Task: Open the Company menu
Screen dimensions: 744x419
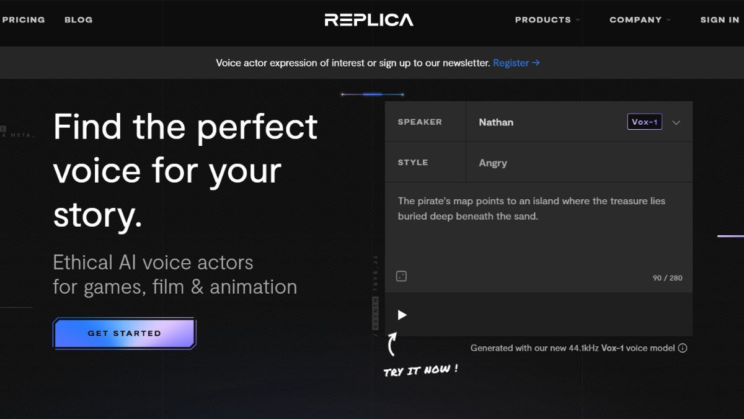Action: (635, 20)
